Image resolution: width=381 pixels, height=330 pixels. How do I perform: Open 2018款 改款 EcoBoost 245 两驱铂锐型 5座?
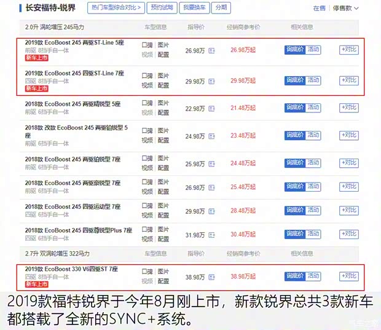[x=76, y=132]
